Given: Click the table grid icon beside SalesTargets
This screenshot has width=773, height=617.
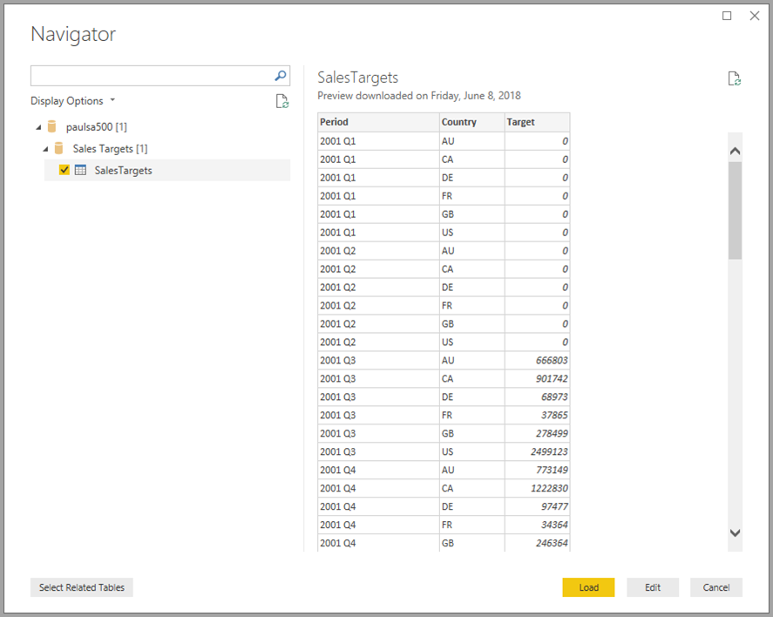Looking at the screenshot, I should [x=78, y=169].
